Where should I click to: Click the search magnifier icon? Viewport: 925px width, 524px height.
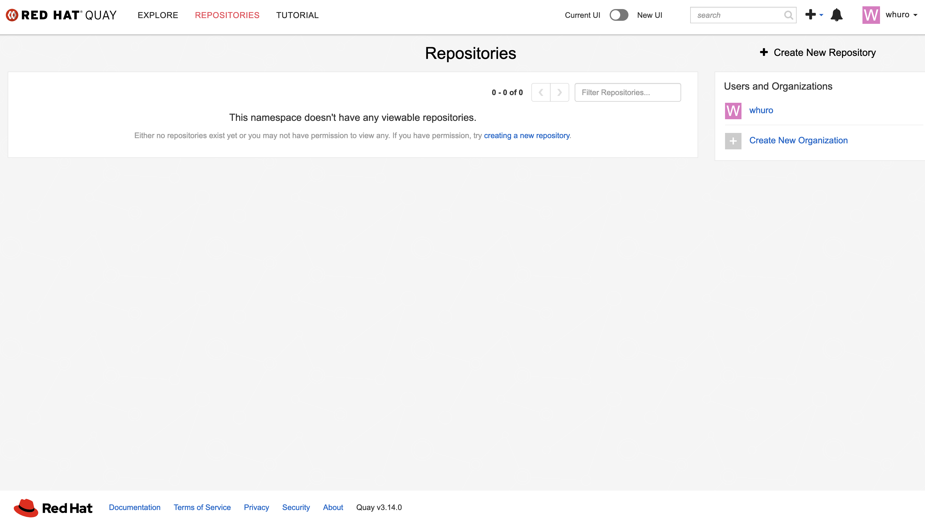[788, 15]
